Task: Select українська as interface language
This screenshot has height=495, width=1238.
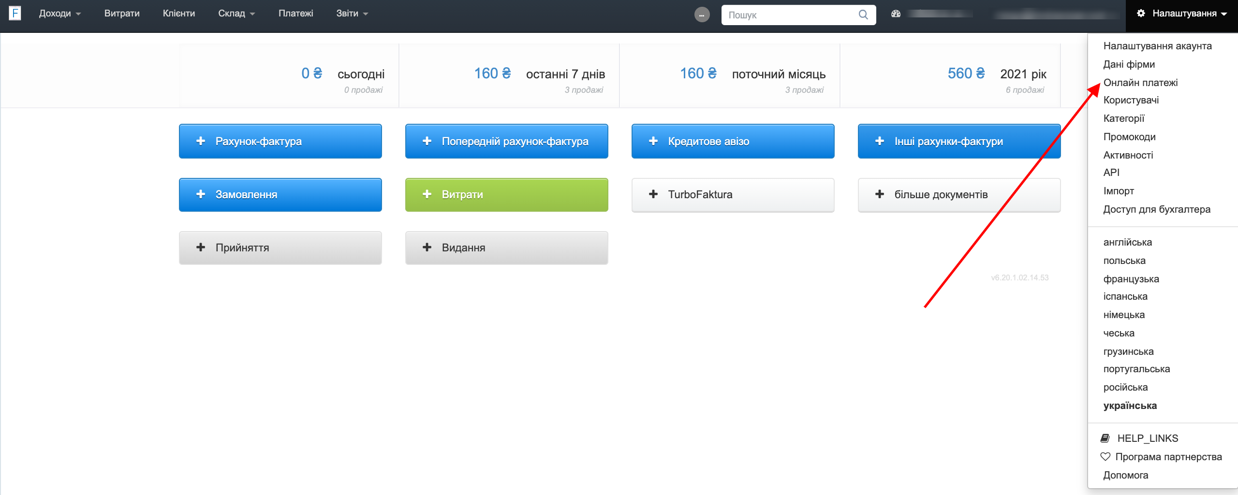Action: (x=1131, y=406)
